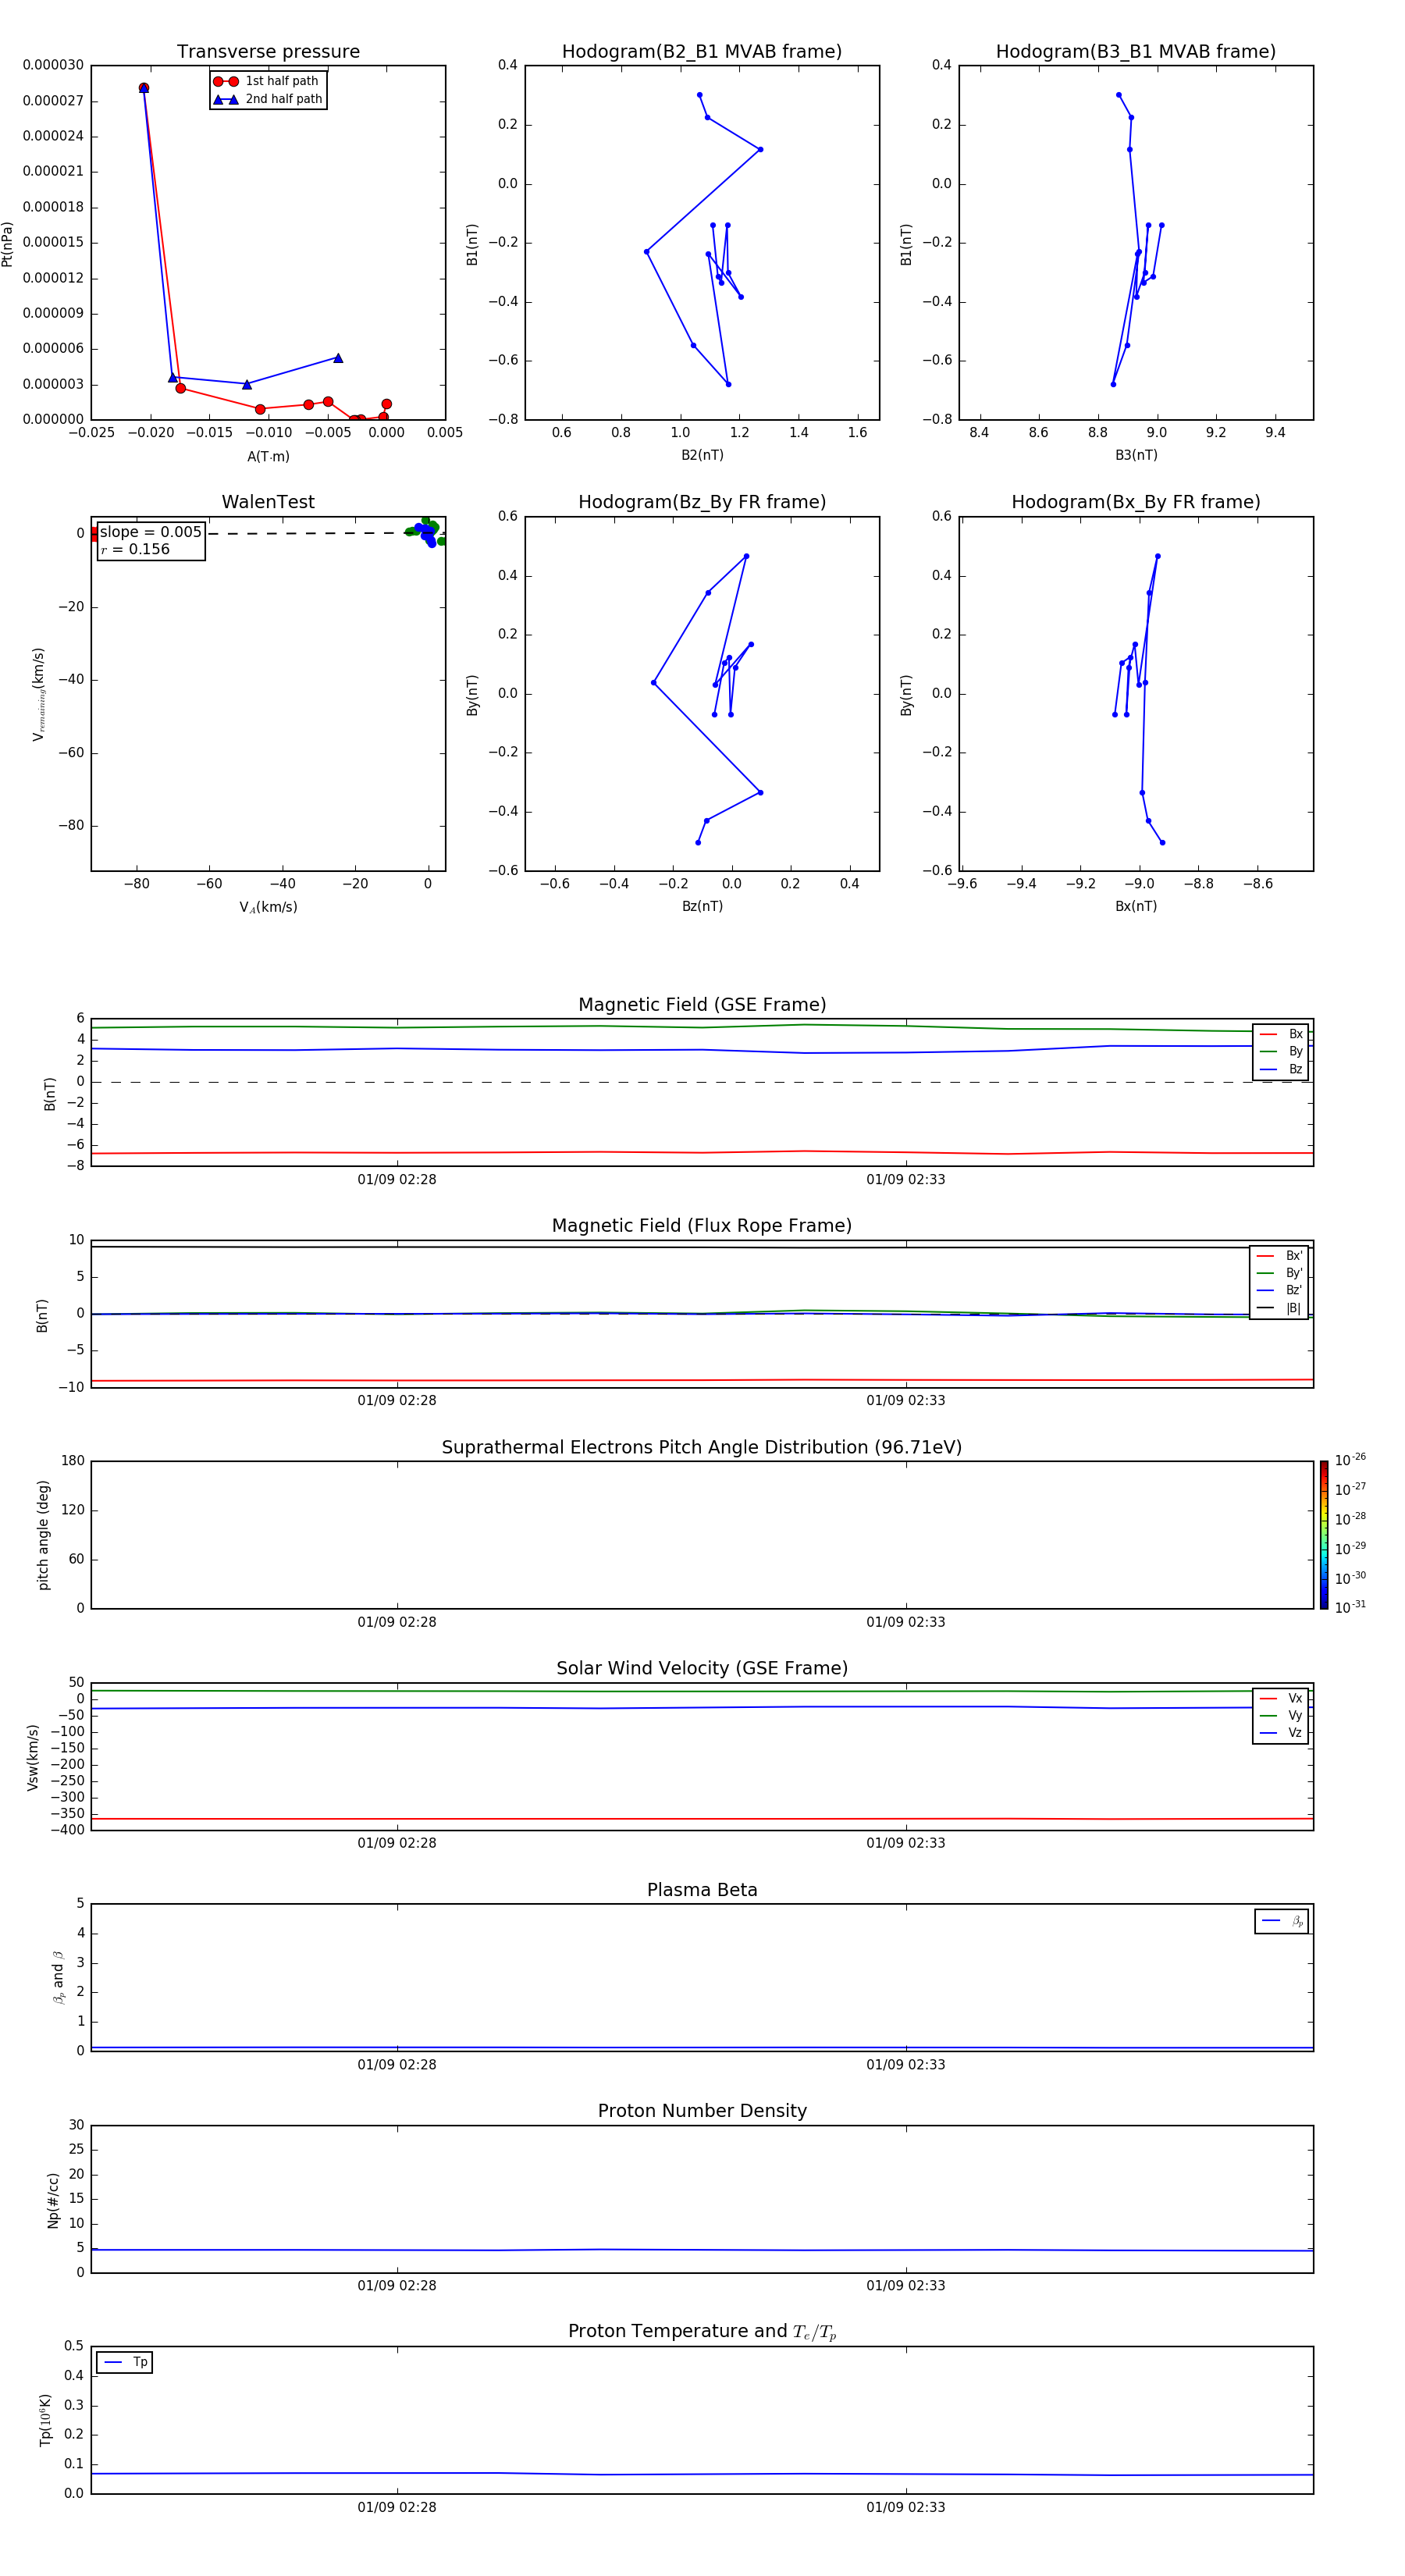
Task: Click 'Magnetic Field (Flux Rope Frame)' title
Action: 702,1226
